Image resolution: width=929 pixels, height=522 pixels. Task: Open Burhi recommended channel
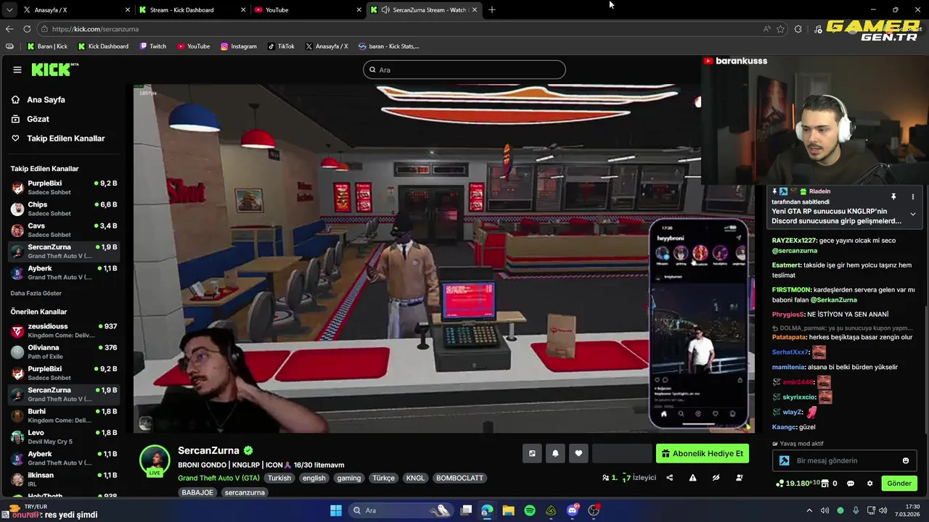(64, 415)
